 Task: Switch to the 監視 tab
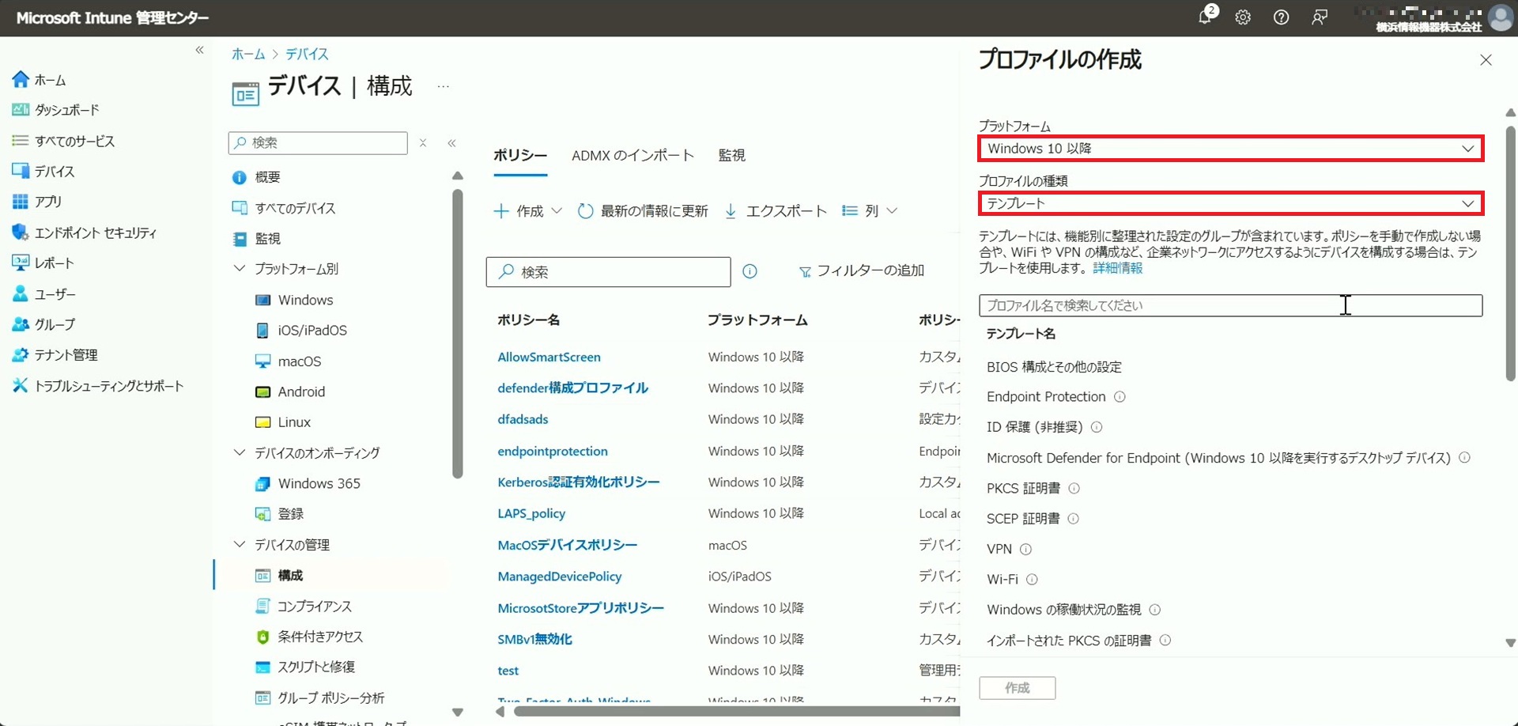pyautogui.click(x=731, y=155)
